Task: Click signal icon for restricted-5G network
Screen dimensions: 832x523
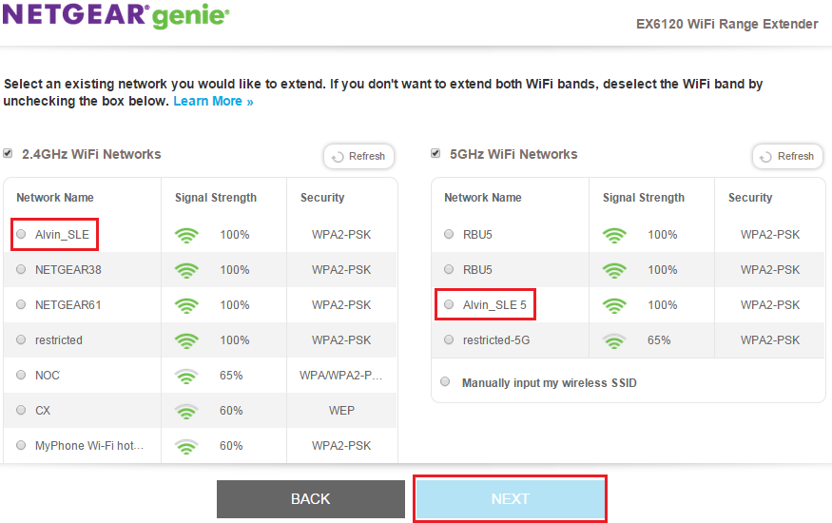Action: [614, 340]
